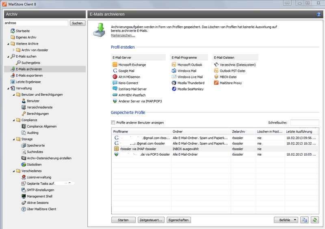The width and height of the screenshot is (325, 229).
Task: Select Compliance Allgemein tree item
Action: click(42, 126)
